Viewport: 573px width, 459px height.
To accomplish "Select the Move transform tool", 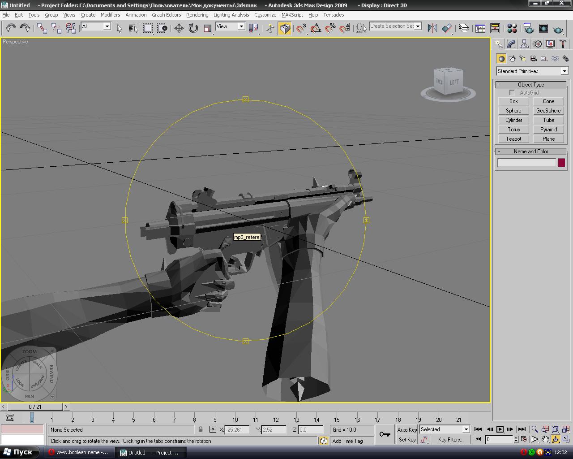I will tap(179, 28).
